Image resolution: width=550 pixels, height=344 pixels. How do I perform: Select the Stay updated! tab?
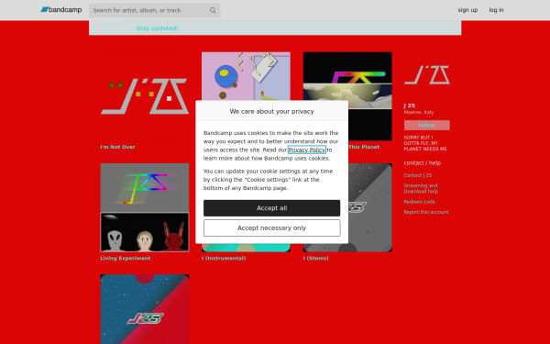[157, 28]
